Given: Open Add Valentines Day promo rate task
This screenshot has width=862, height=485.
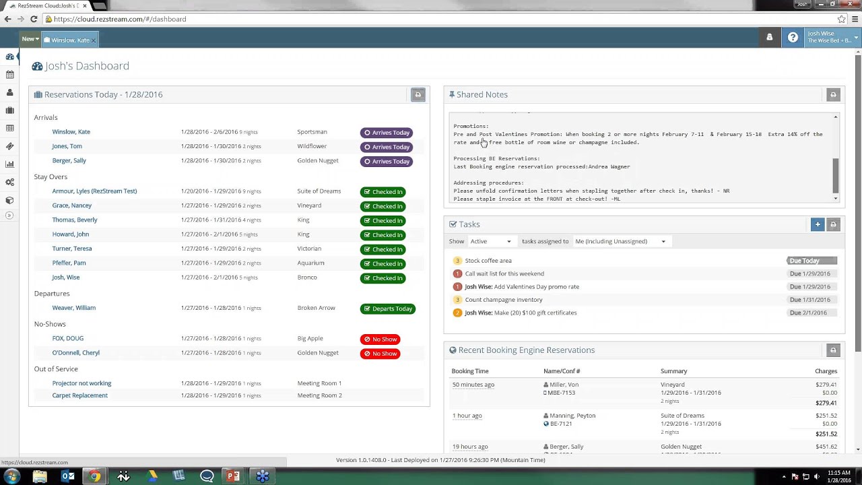Looking at the screenshot, I should click(x=522, y=287).
